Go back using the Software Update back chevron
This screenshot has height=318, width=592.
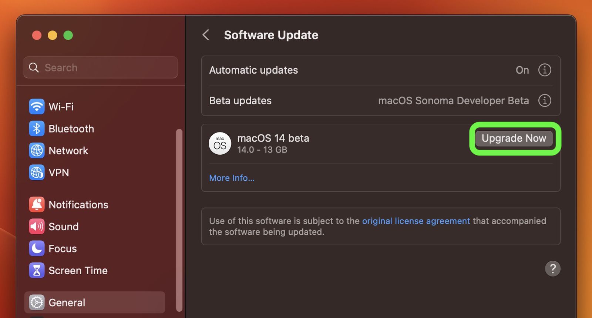click(x=206, y=35)
